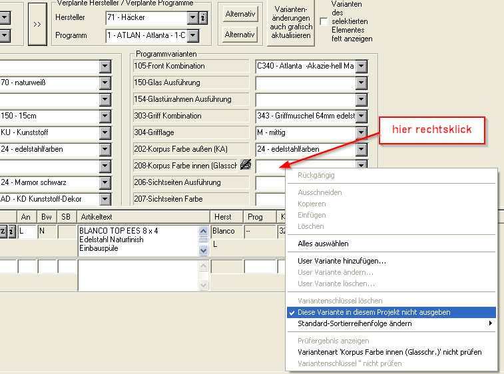The width and height of the screenshot is (504, 374).
Task: Click the An field containing 'L'
Action: tap(26, 232)
